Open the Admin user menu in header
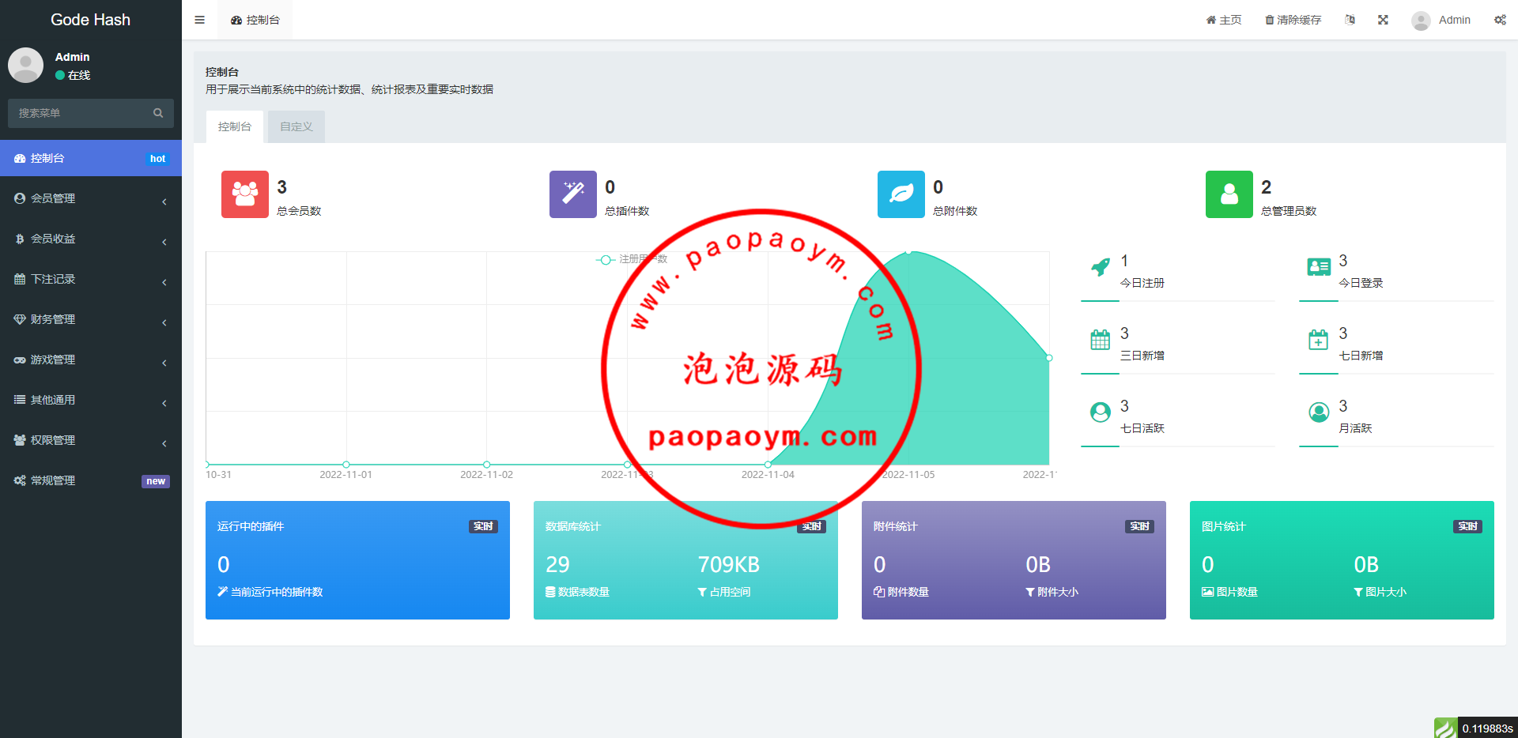 pyautogui.click(x=1441, y=20)
